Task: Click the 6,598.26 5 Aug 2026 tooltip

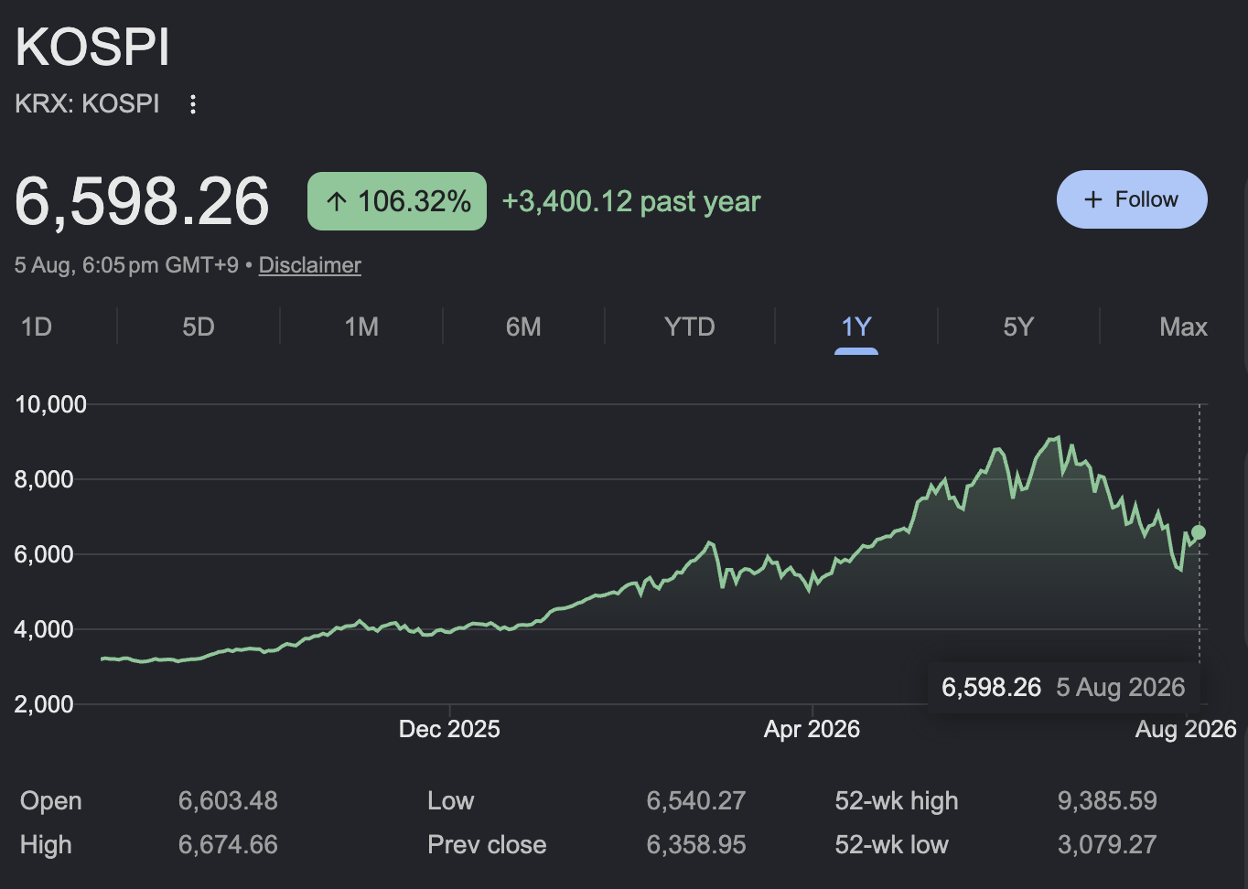Action: pos(1063,687)
